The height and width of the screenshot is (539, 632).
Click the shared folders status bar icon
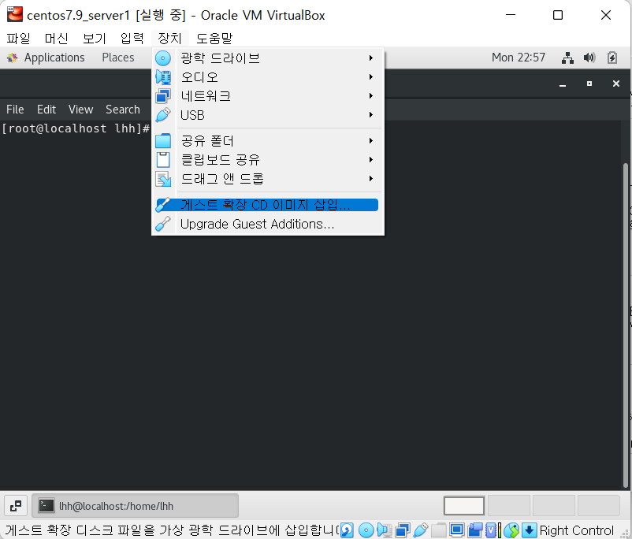point(439,530)
